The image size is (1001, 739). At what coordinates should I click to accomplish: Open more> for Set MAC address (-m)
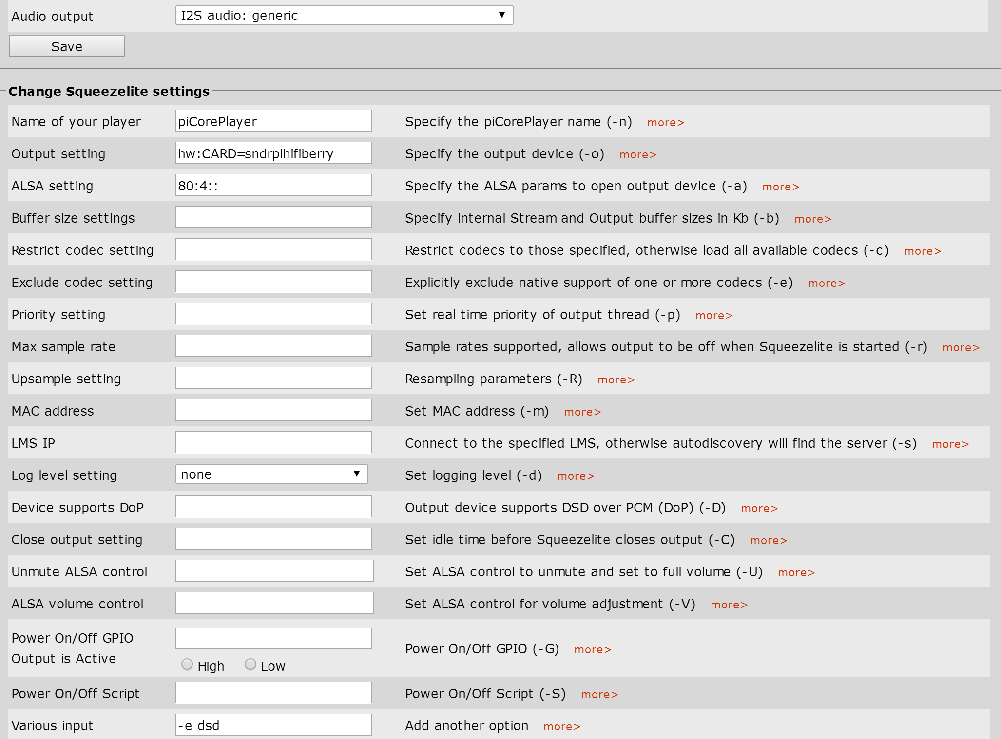[582, 412]
